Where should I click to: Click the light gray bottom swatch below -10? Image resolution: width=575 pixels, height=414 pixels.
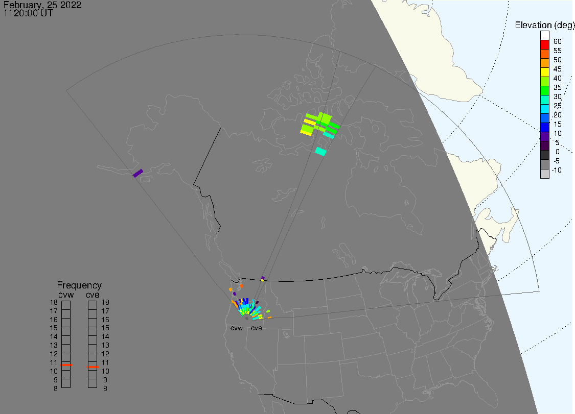point(544,174)
